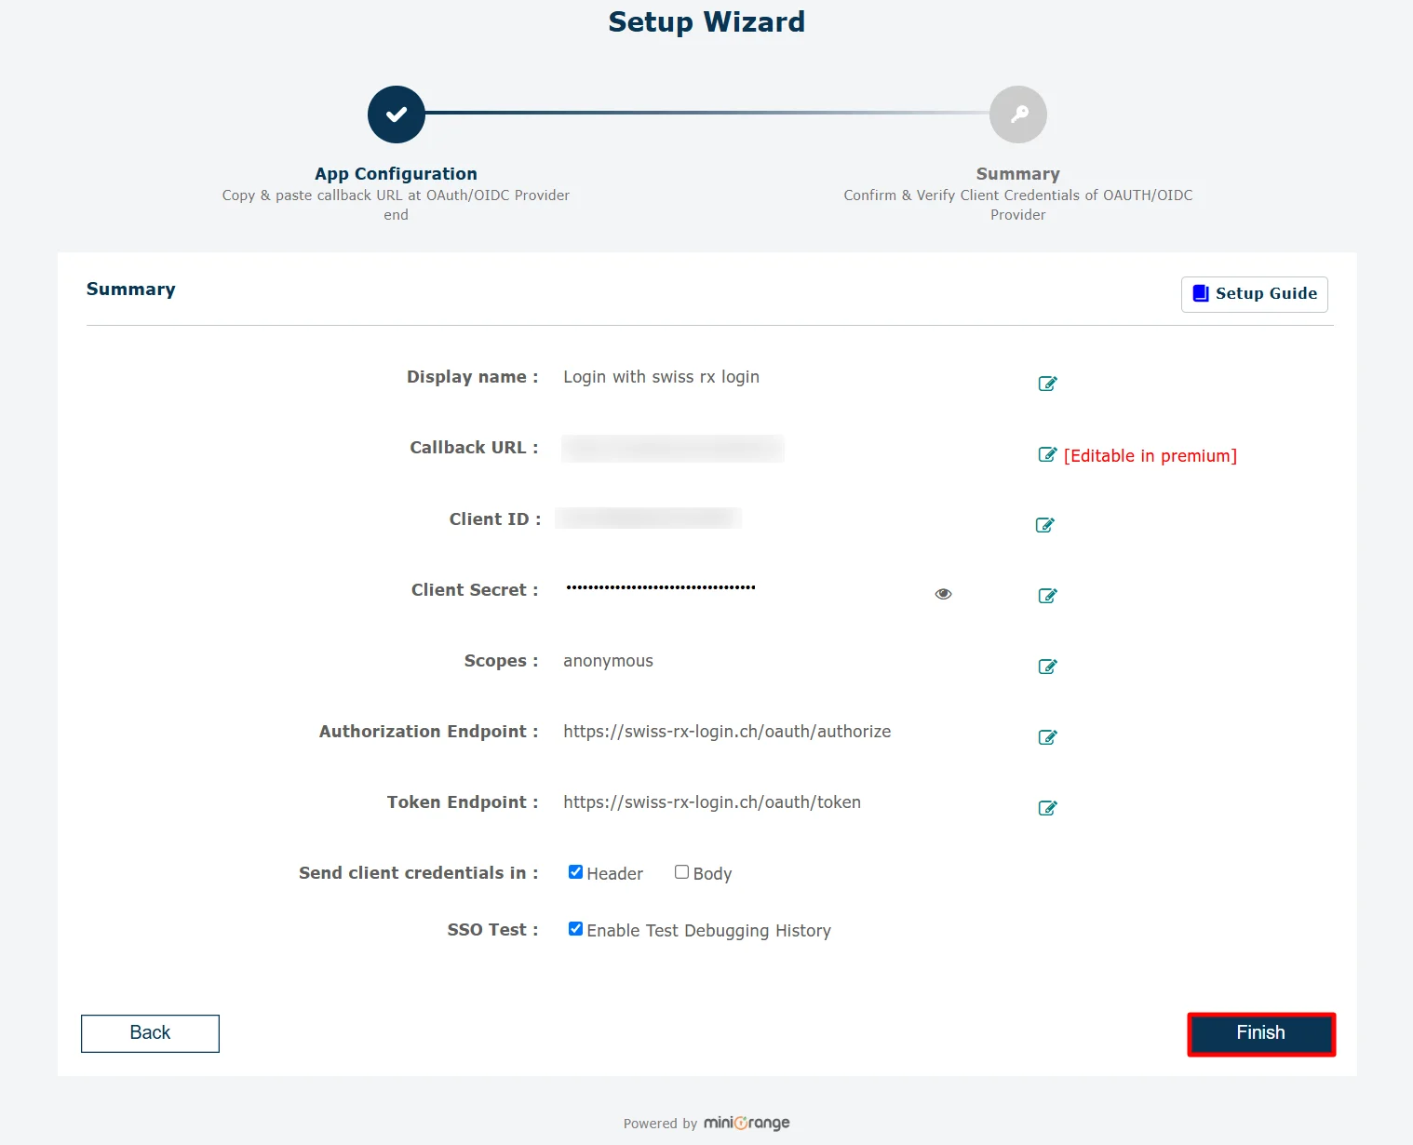Click the blurred Client ID field
Viewport: 1413px width, 1145px height.
(x=649, y=518)
